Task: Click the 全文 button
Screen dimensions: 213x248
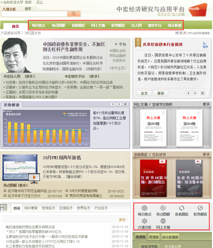Action: pos(144,93)
